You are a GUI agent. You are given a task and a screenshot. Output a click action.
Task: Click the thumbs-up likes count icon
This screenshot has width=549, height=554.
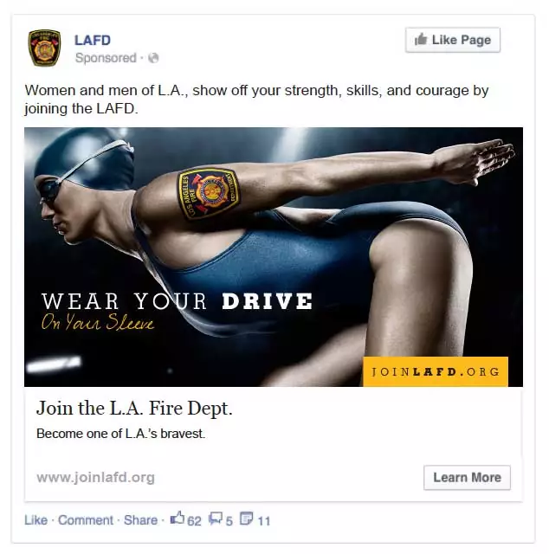pos(178,519)
